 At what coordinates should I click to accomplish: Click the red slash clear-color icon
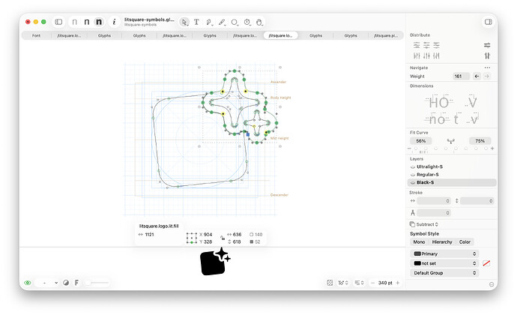486,263
